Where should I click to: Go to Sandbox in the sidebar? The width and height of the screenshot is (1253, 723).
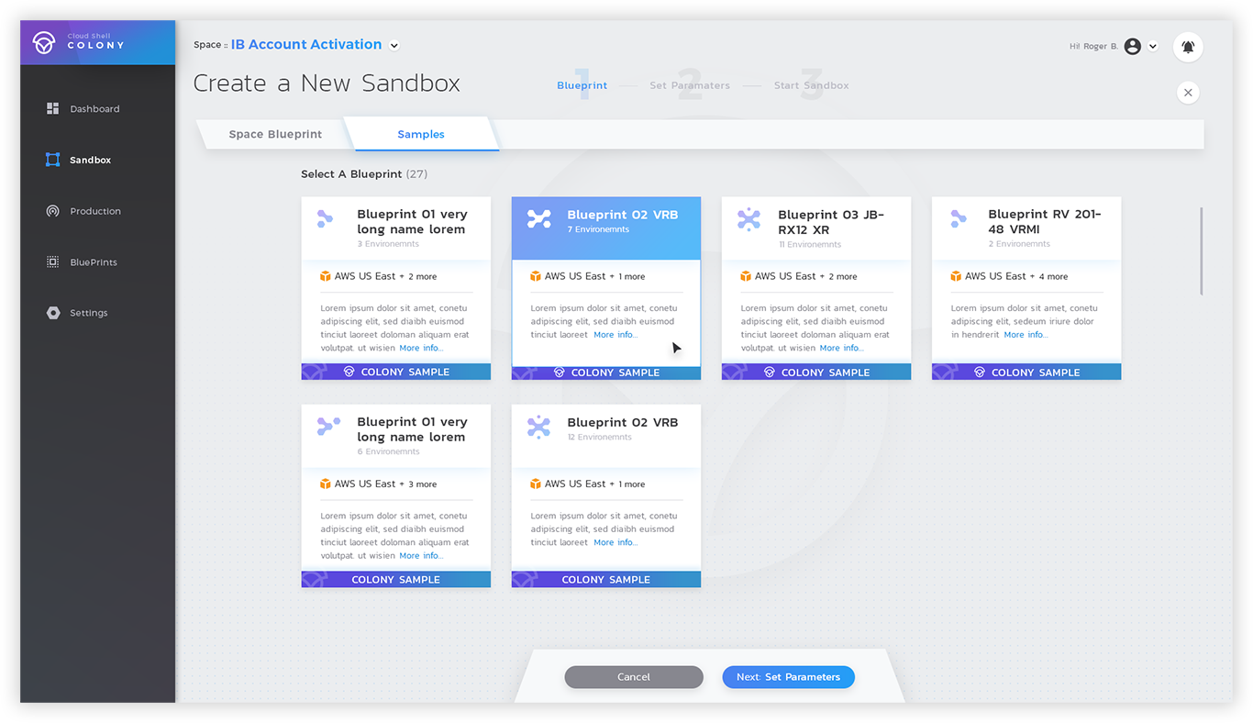point(90,160)
